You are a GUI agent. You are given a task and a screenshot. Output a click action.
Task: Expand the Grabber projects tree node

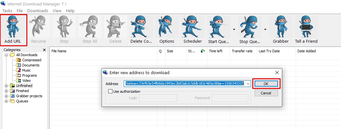[6, 96]
